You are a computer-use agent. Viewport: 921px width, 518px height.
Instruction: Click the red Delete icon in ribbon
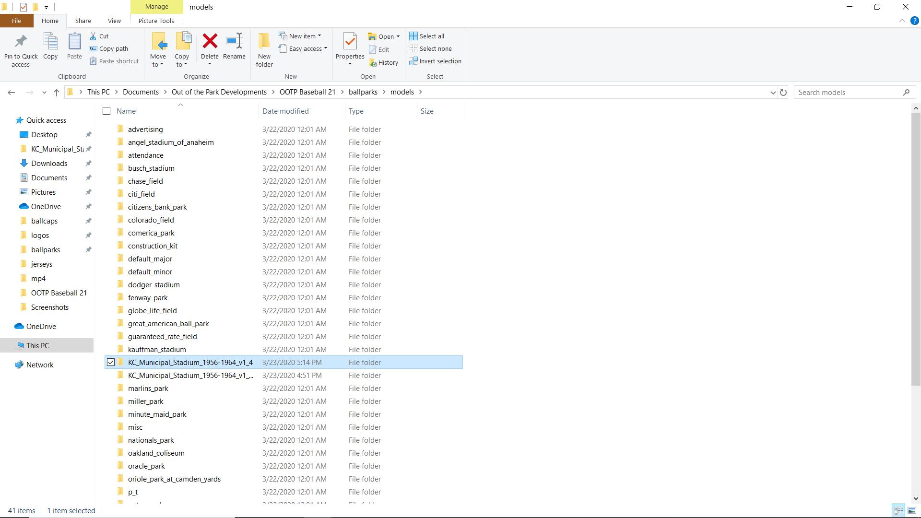[x=210, y=42]
